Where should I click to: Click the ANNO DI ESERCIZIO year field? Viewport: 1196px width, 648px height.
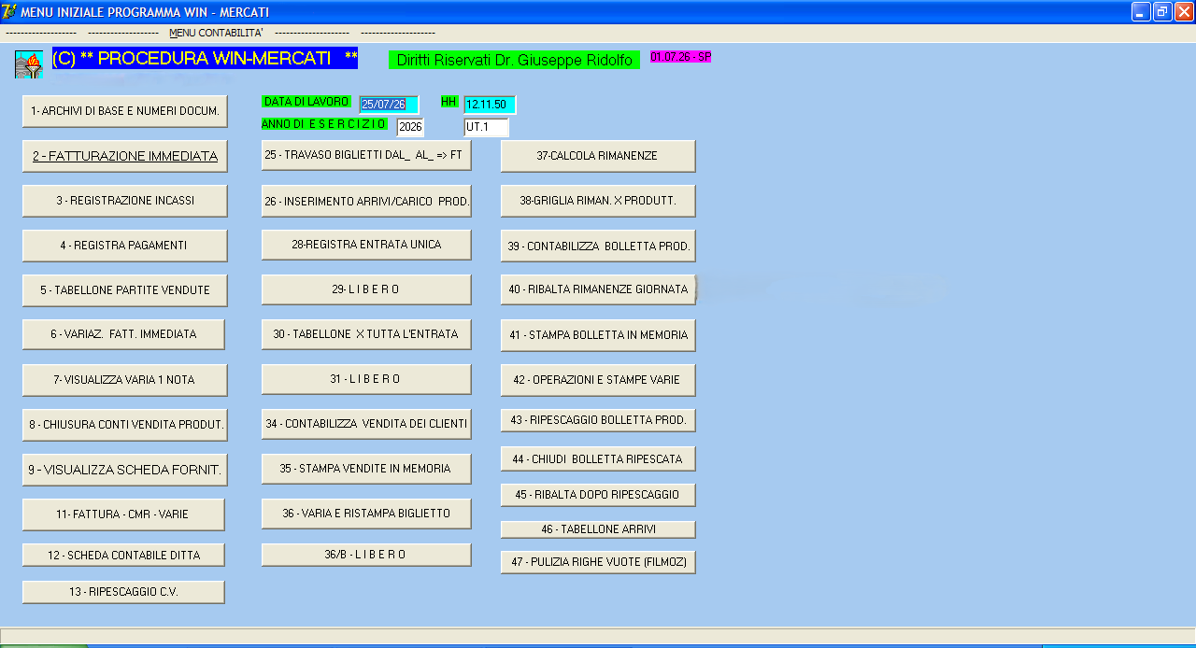point(410,127)
